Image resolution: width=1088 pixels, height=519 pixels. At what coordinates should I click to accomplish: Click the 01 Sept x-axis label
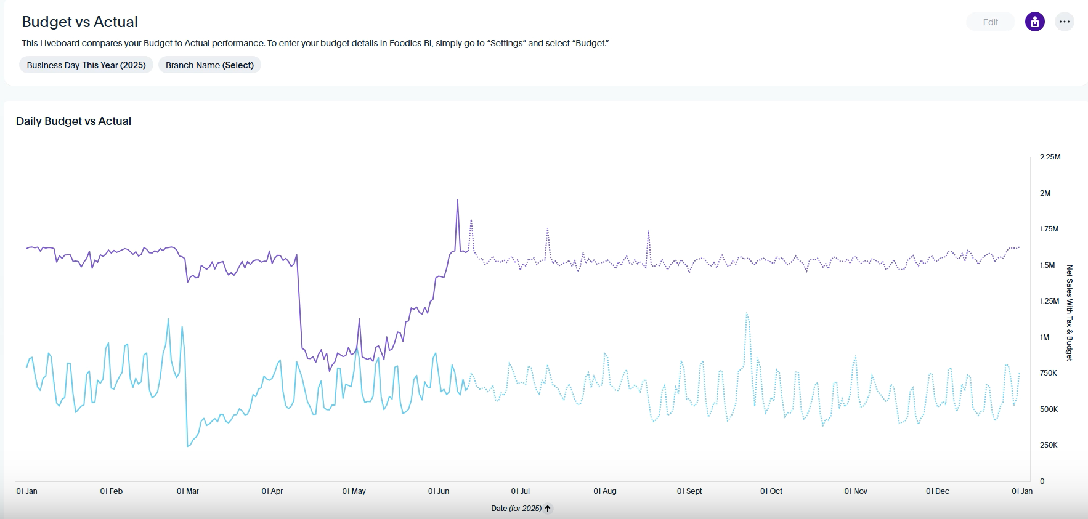(x=689, y=491)
